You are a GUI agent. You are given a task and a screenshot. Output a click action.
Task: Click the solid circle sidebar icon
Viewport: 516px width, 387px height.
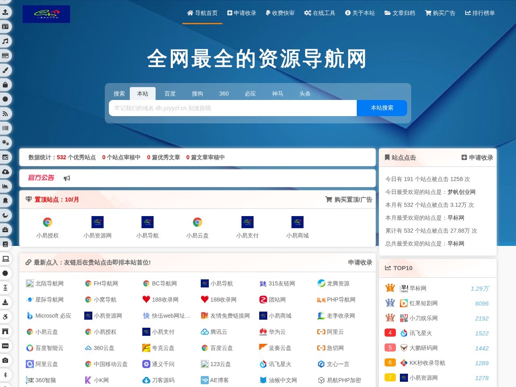pos(5,273)
